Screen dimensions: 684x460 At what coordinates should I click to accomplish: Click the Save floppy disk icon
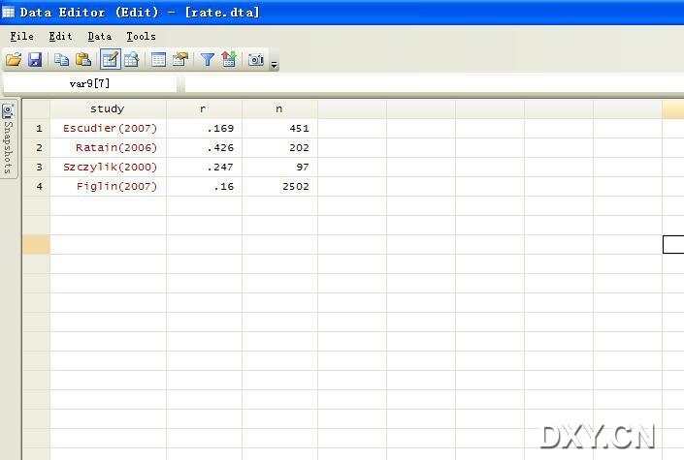point(35,60)
